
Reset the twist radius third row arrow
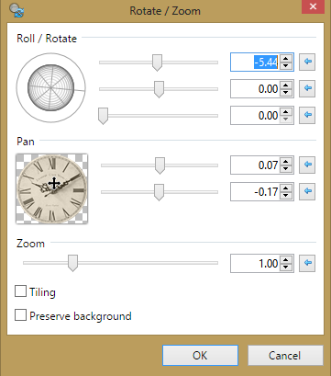[x=307, y=115]
